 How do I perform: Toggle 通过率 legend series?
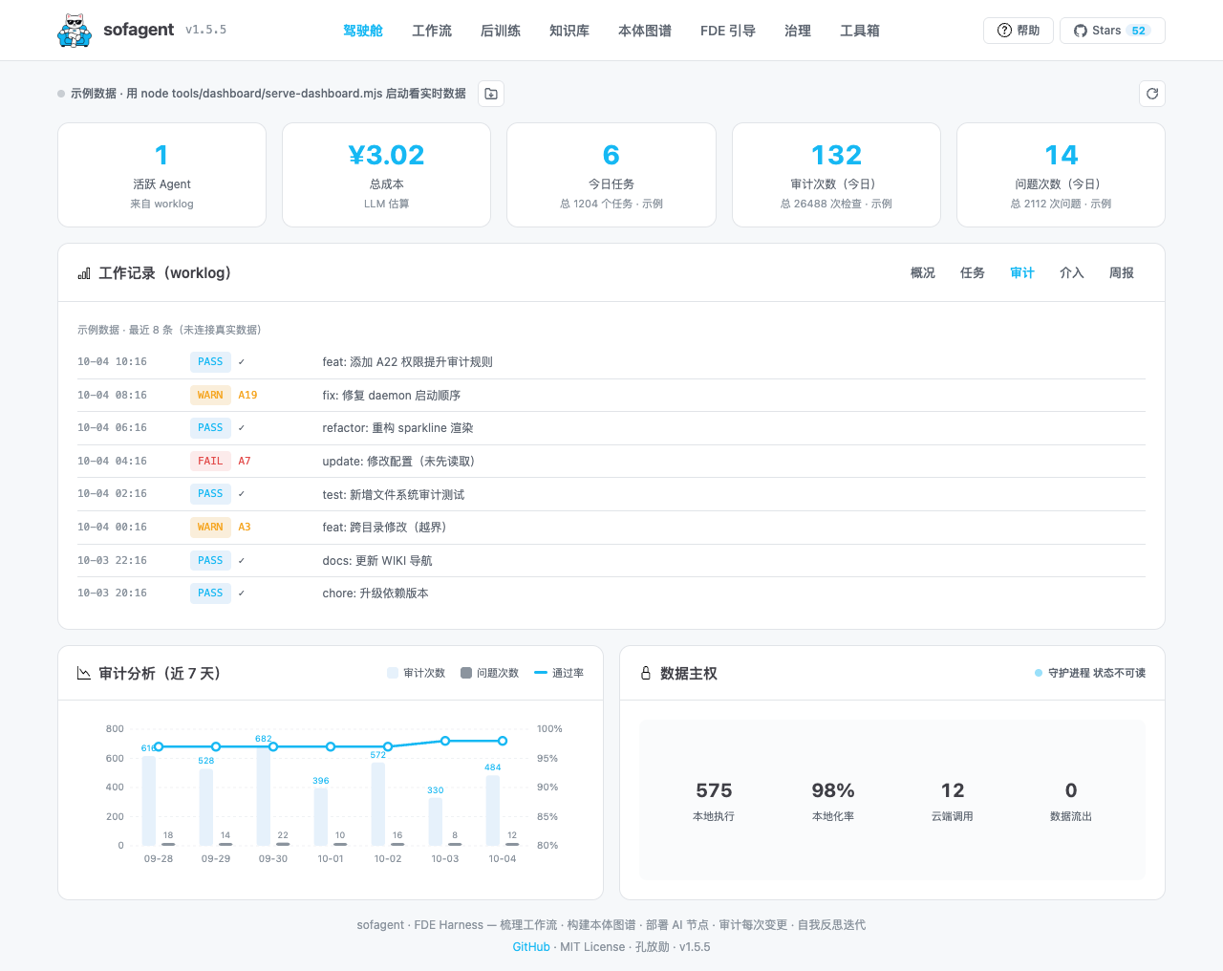(x=559, y=674)
